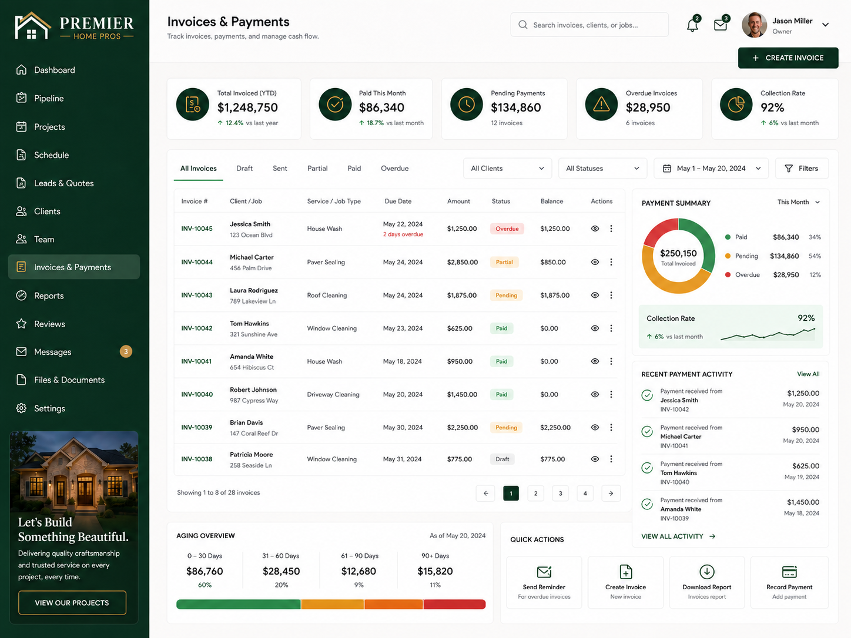View invoice INV-10039 with eye icon
The image size is (851, 638).
[595, 428]
